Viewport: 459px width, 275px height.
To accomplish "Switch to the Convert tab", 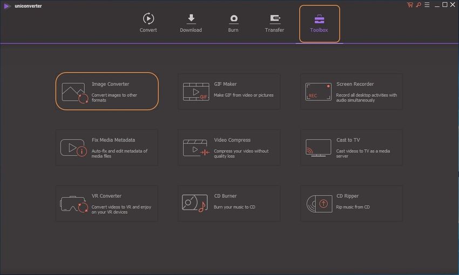I will [x=148, y=23].
